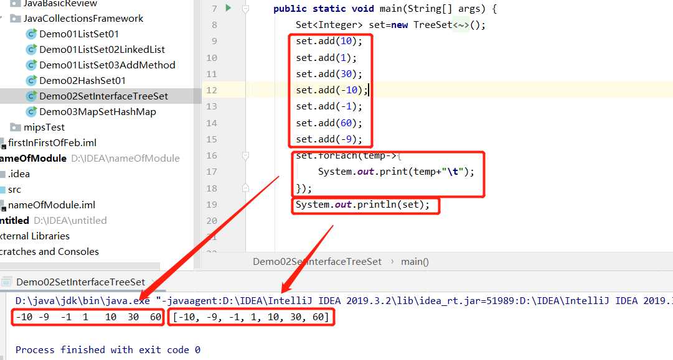673x360 pixels.
Task: Click the code line set.add(-1);
Action: [x=329, y=106]
